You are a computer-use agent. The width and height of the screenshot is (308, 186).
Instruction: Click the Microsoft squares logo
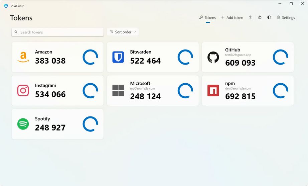(x=118, y=90)
